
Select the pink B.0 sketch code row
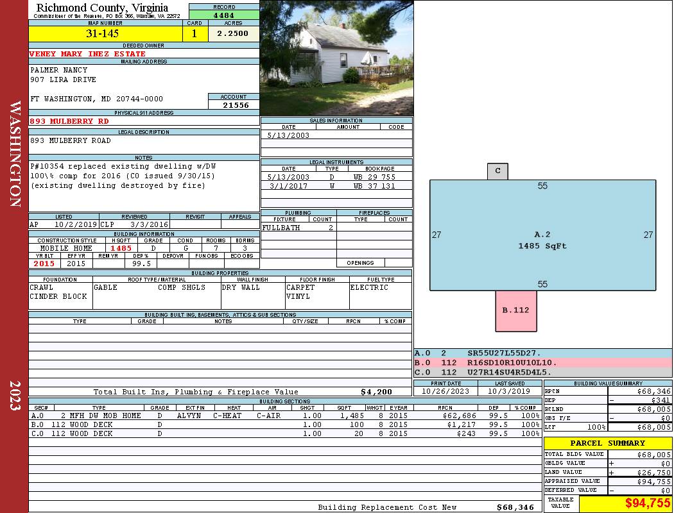(x=542, y=362)
